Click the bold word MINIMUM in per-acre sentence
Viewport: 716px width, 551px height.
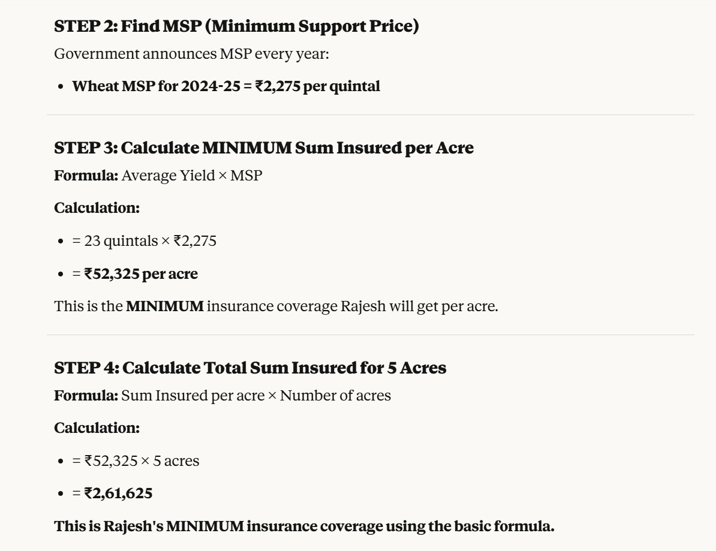164,306
